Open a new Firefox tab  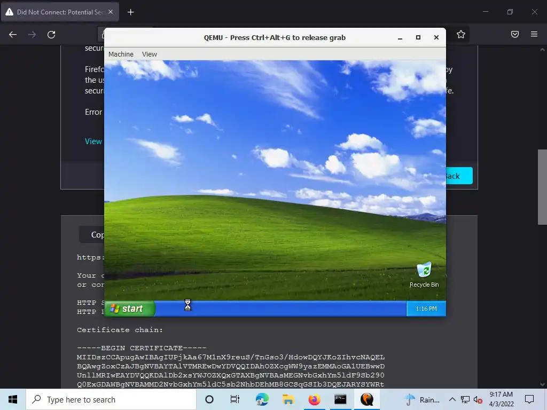[x=130, y=12]
